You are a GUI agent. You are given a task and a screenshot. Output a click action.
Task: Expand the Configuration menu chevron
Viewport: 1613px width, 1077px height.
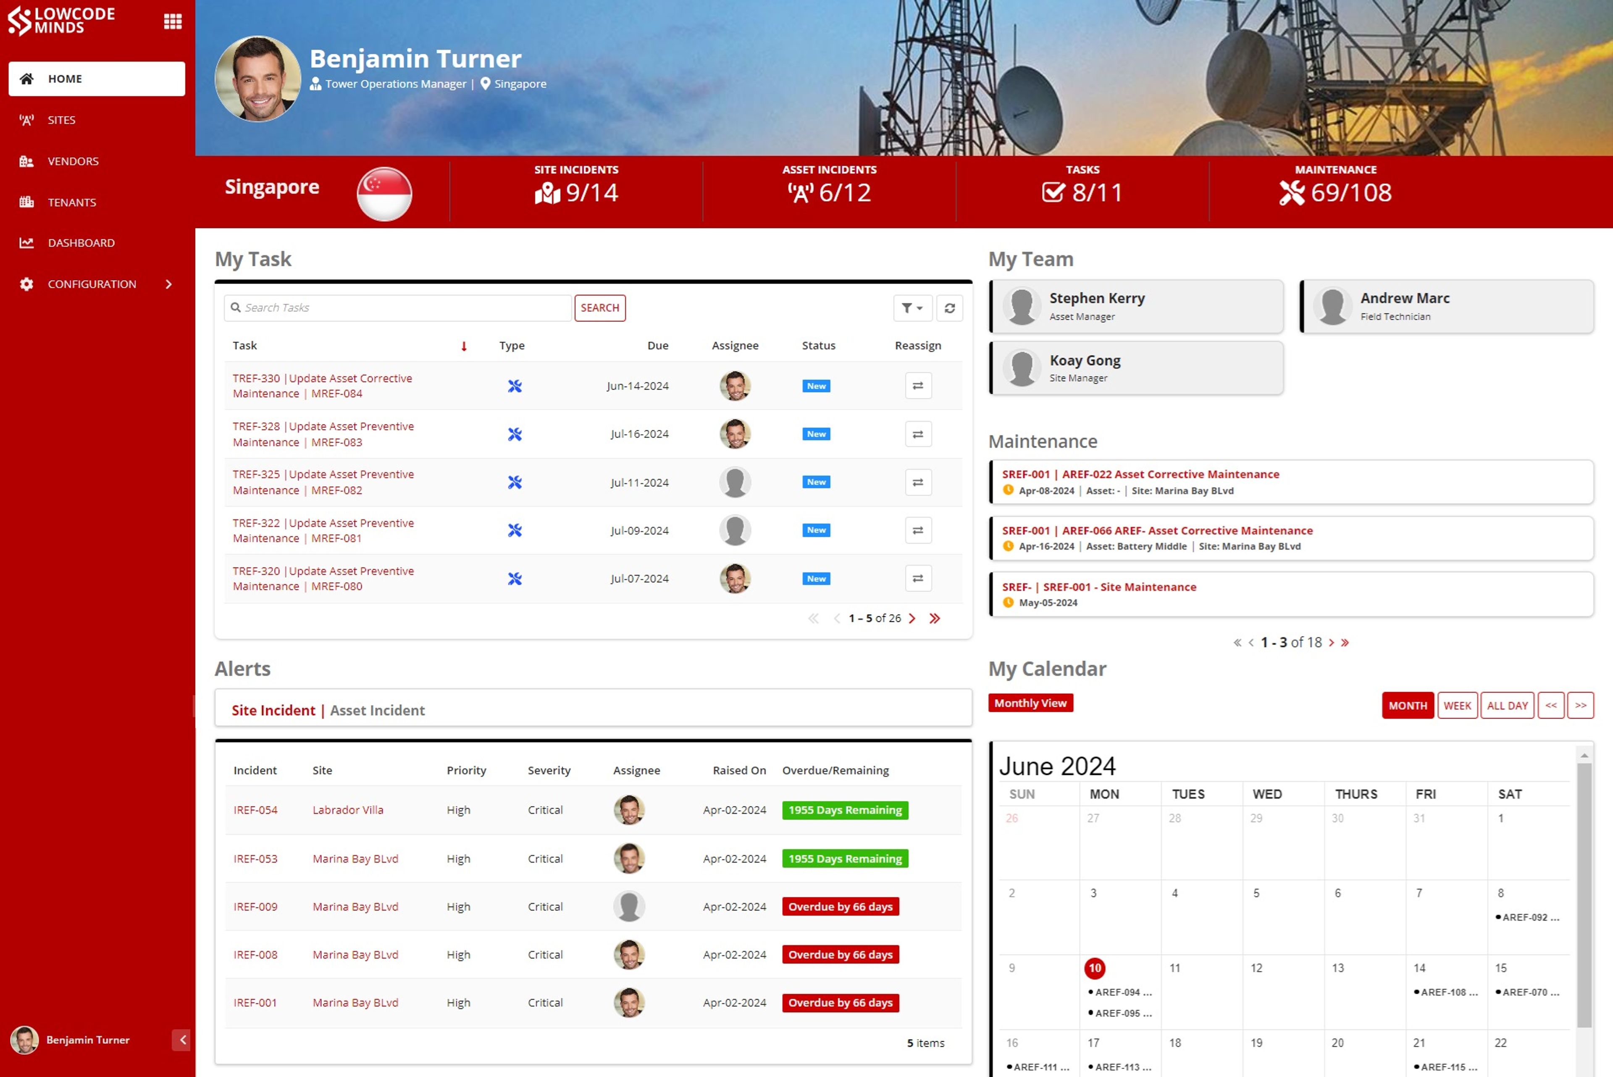(x=168, y=284)
